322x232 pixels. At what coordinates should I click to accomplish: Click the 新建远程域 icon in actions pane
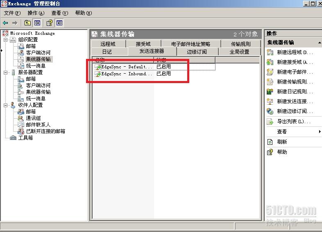(x=270, y=52)
